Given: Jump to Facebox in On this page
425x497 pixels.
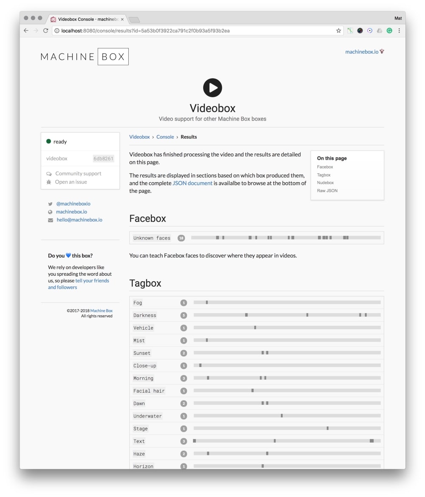Looking at the screenshot, I should pos(325,167).
